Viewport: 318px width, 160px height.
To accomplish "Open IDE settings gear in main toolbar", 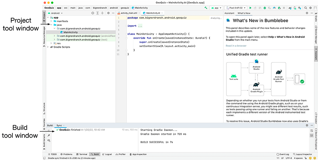I will tap(310, 8).
